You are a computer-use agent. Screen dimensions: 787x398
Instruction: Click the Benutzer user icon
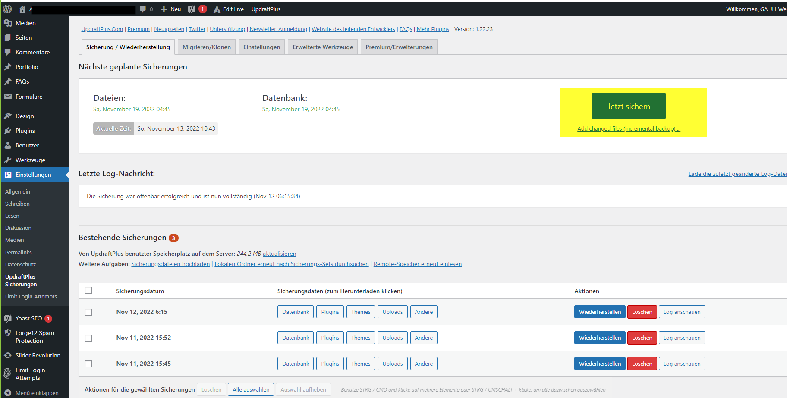[x=8, y=145]
